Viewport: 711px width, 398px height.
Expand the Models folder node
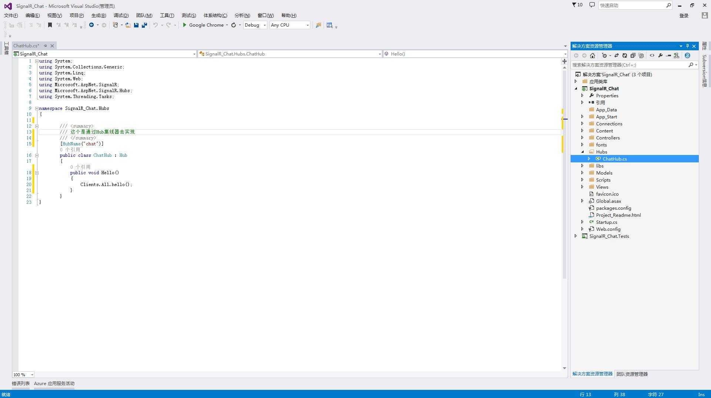coord(583,173)
